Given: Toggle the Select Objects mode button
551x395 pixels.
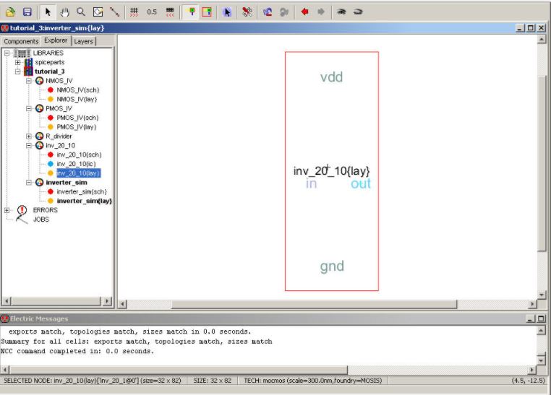Looking at the screenshot, I should point(191,12).
